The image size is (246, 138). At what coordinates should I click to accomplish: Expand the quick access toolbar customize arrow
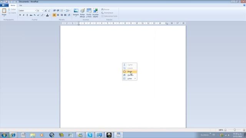[x=16, y=2]
